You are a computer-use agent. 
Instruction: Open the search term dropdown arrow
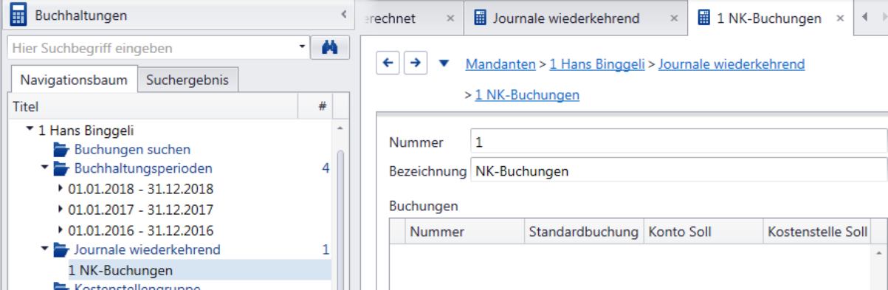pos(302,48)
